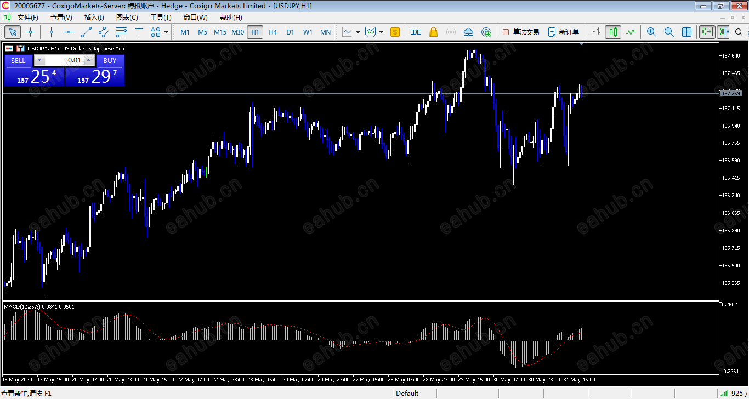
Task: Increase trade volume with up arrow
Action: (x=88, y=60)
